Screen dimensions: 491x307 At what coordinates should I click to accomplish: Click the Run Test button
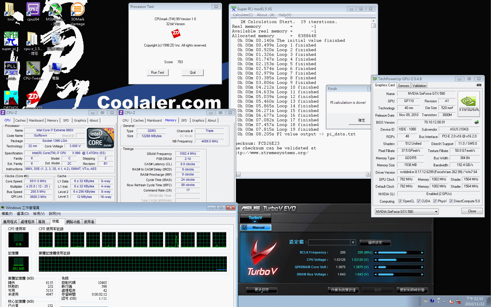coord(158,73)
